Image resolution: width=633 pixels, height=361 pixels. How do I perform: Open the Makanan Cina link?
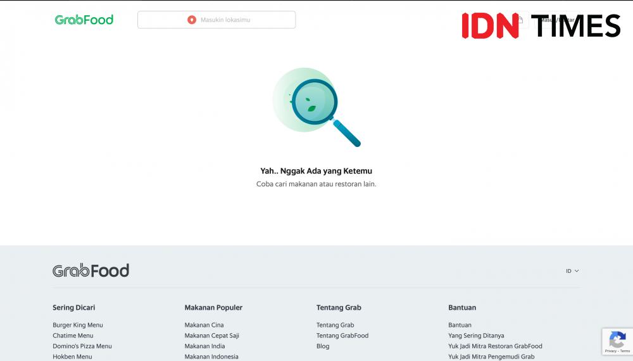click(x=204, y=325)
